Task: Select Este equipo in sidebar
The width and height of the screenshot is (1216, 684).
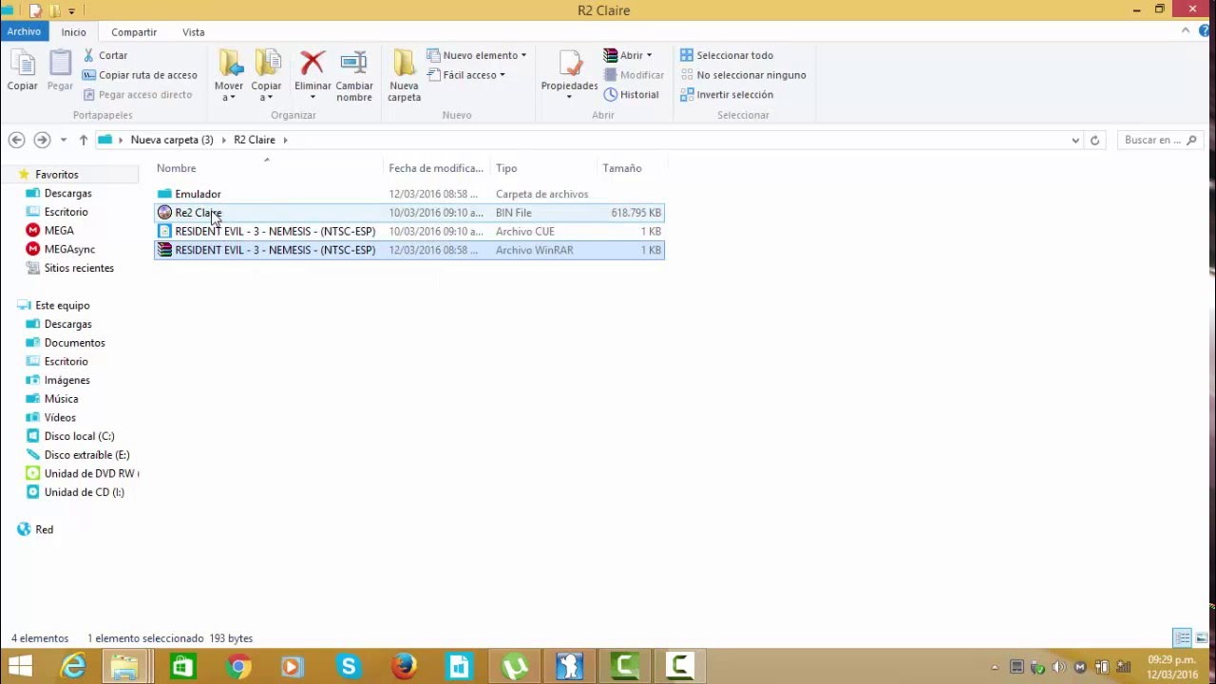Action: click(62, 305)
